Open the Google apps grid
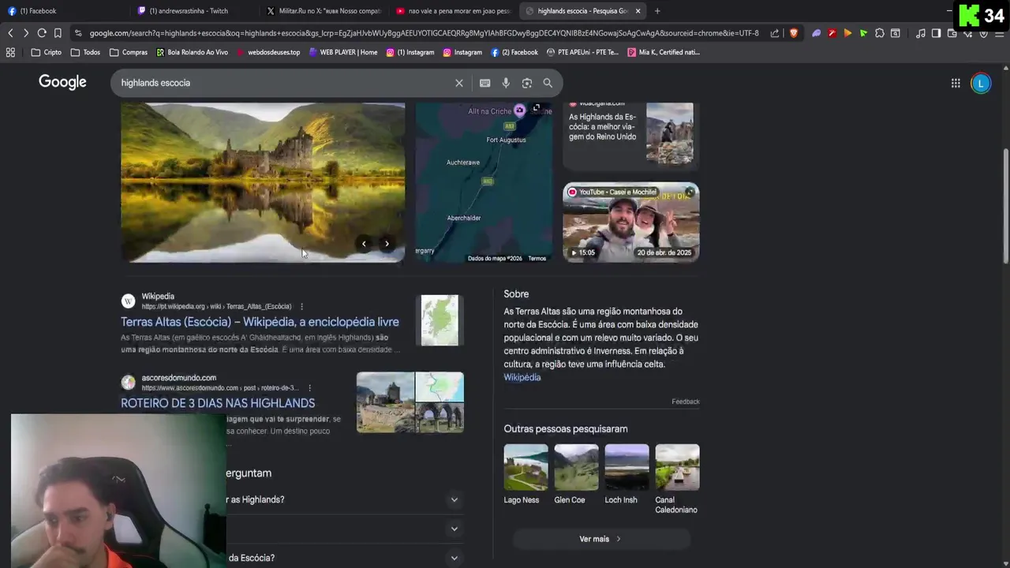This screenshot has width=1010, height=568. 956,83
